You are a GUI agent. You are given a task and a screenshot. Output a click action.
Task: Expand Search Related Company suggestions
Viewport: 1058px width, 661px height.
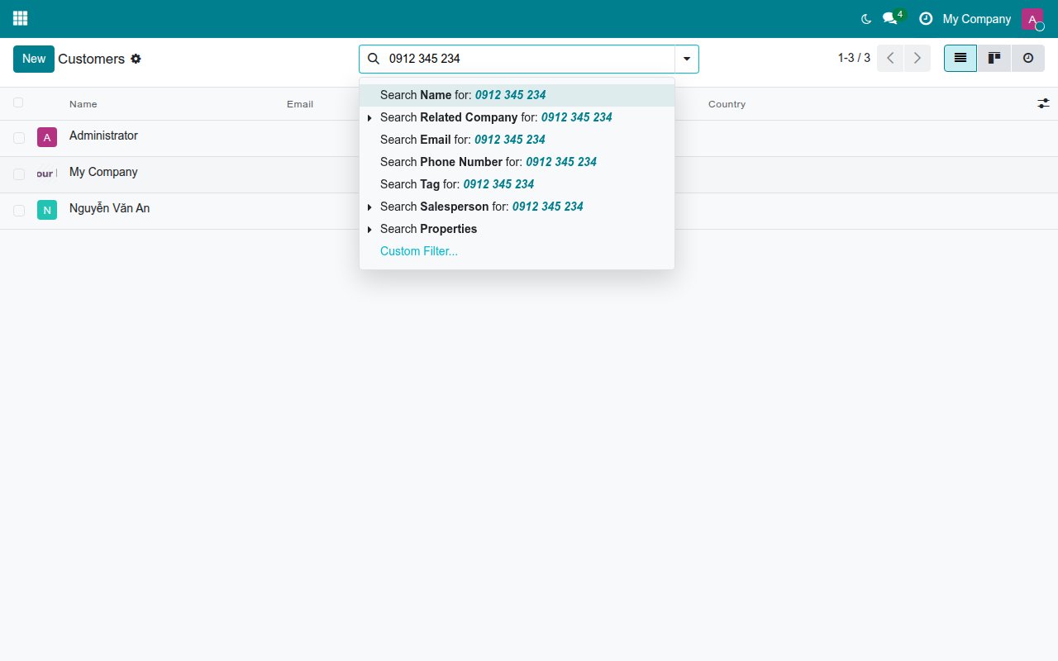369,118
